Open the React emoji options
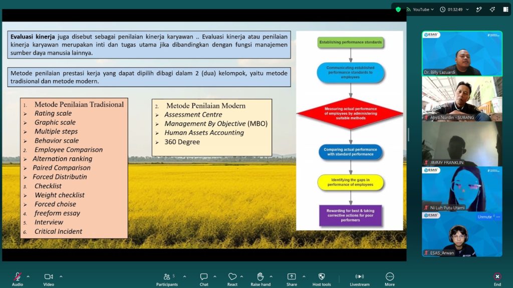 (x=232, y=279)
